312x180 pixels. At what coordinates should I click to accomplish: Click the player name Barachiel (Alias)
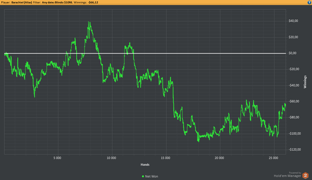pos(22,2)
